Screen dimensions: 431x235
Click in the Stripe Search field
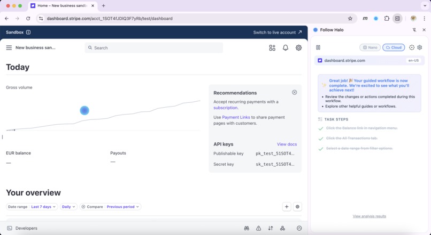[x=154, y=47]
